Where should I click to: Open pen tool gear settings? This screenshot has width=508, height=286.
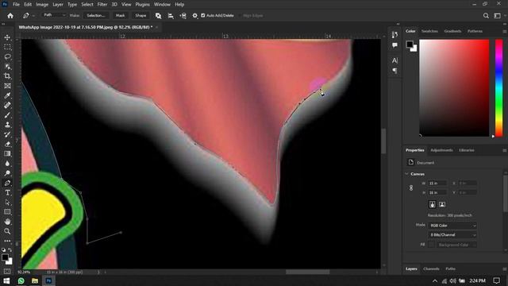point(194,16)
